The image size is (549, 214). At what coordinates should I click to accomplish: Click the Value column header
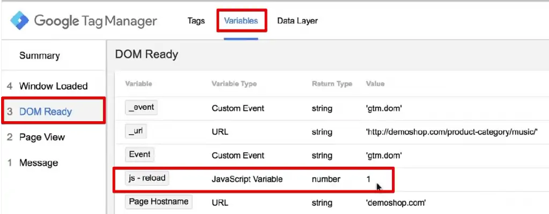(375, 84)
